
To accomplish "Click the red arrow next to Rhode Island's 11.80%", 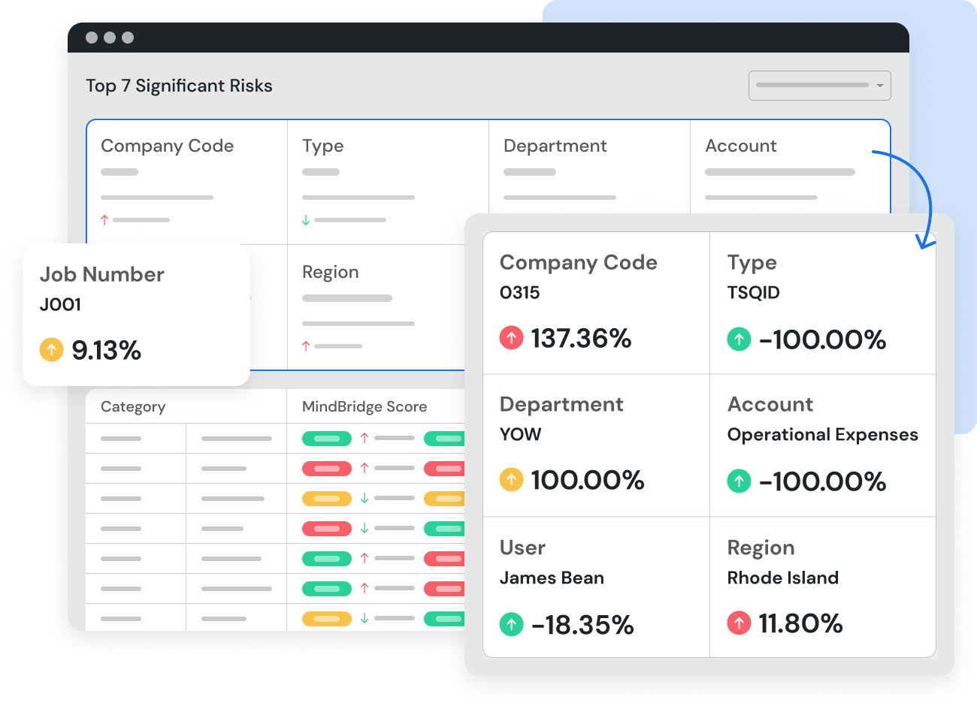I will coord(739,623).
